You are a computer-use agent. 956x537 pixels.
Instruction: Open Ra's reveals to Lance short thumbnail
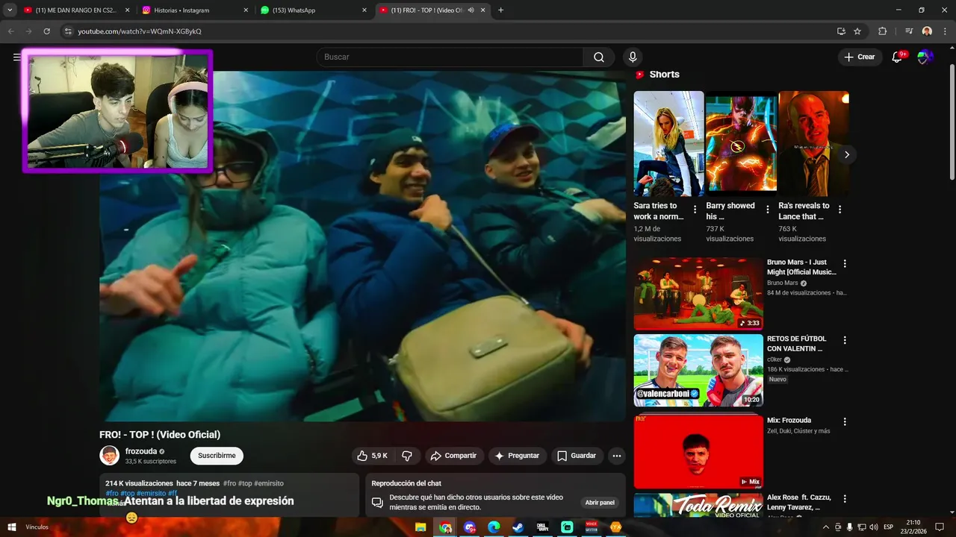click(x=813, y=144)
